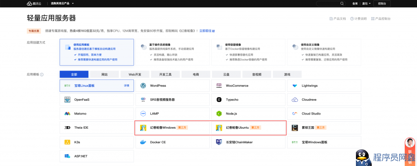Click the Cloudreve cloud icon

[295, 100]
